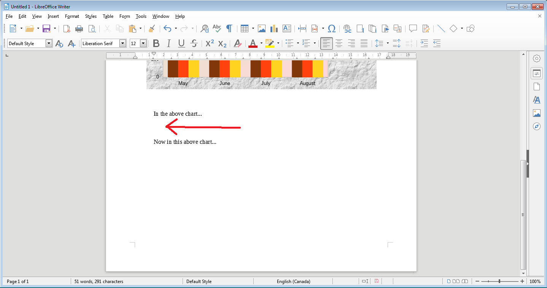
Task: Click the zoom slider in status bar
Action: pyautogui.click(x=499, y=282)
